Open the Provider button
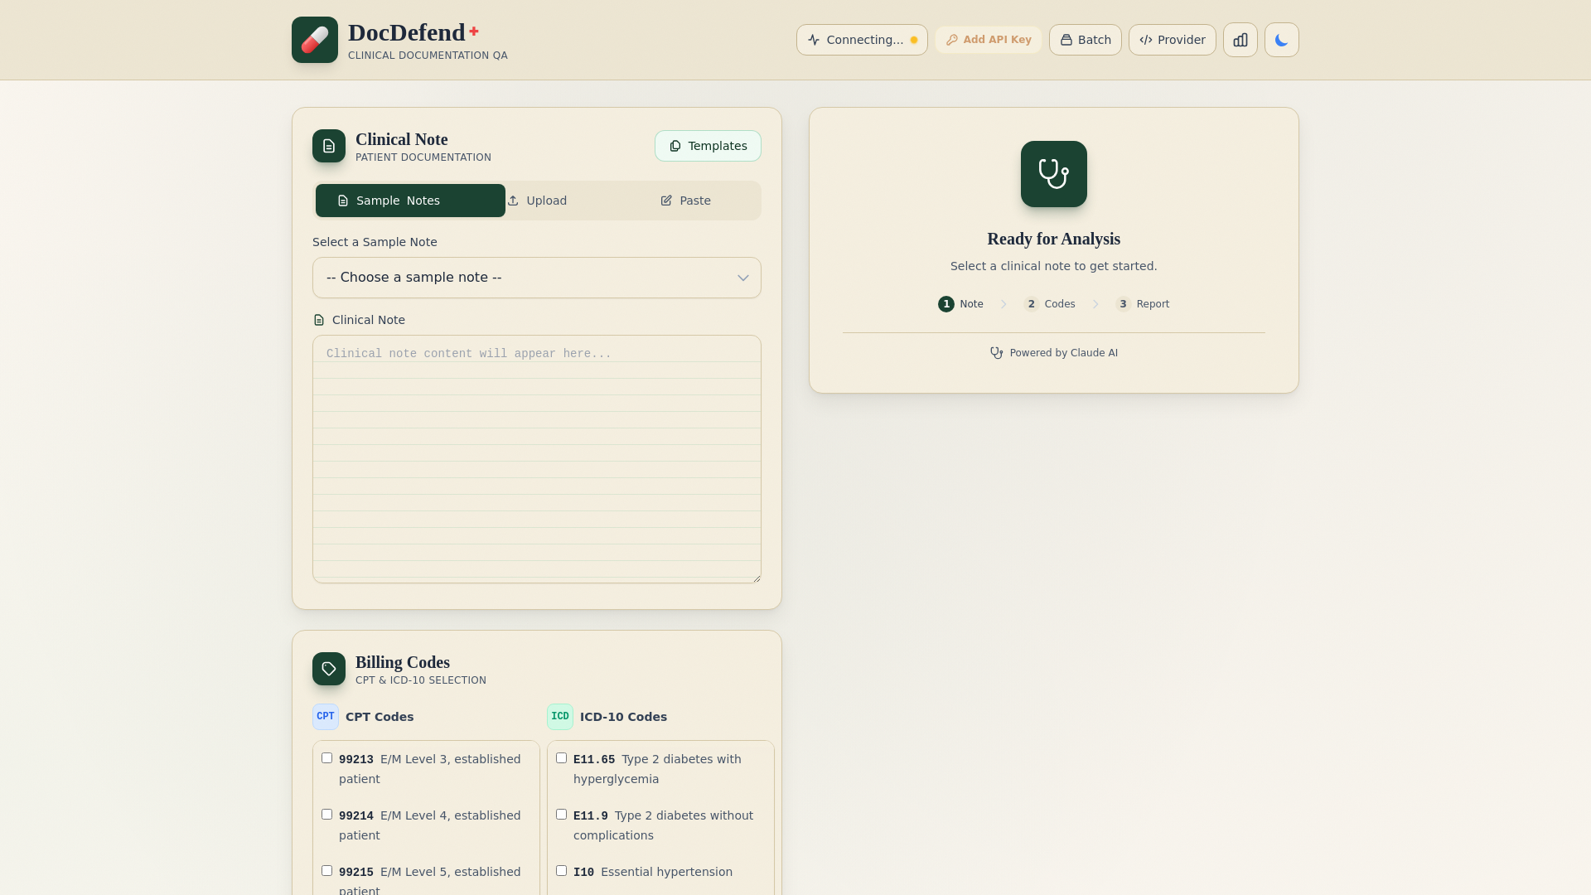Viewport: 1591px width, 895px height. pos(1173,40)
